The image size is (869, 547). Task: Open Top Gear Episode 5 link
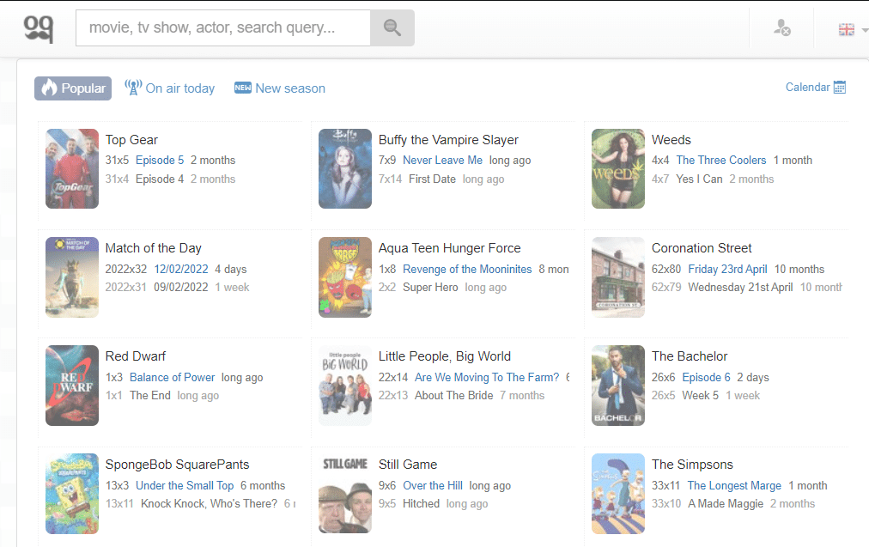tap(160, 161)
